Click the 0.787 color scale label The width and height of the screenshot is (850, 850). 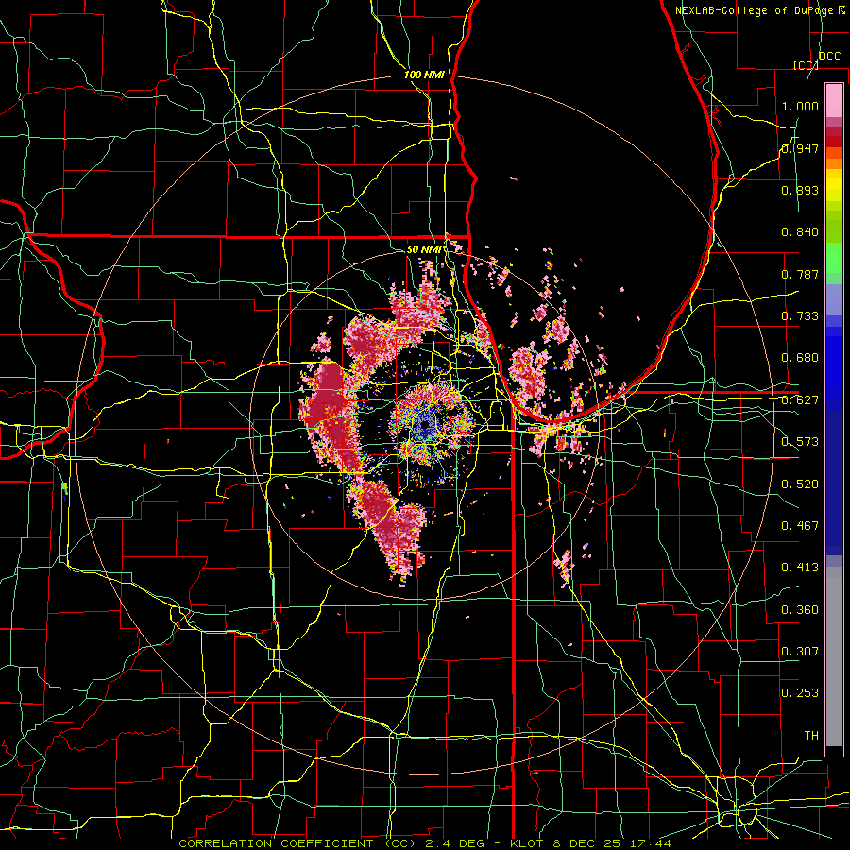tap(800, 274)
